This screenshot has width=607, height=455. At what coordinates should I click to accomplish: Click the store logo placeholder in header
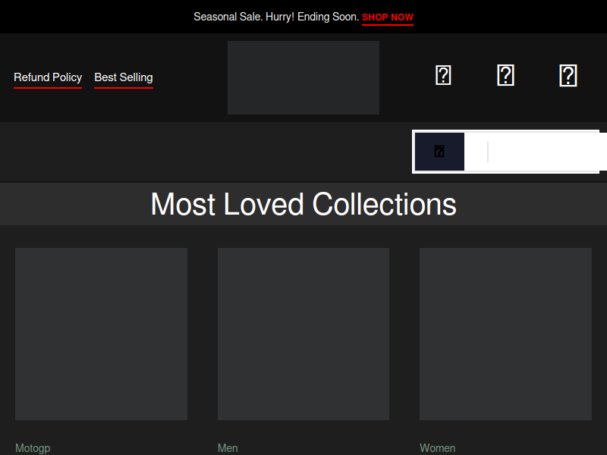303,78
